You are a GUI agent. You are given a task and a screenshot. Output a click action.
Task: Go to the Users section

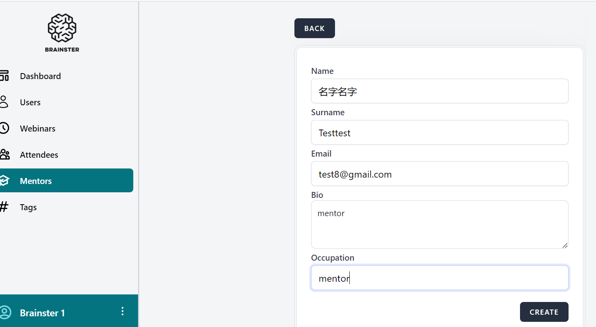pyautogui.click(x=30, y=103)
